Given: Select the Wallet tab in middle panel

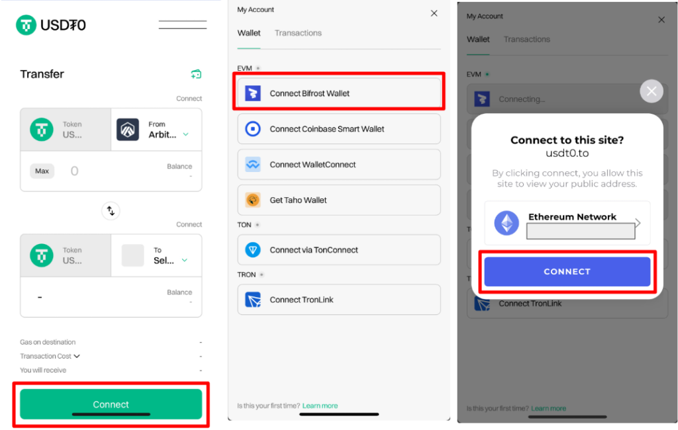Looking at the screenshot, I should point(249,33).
